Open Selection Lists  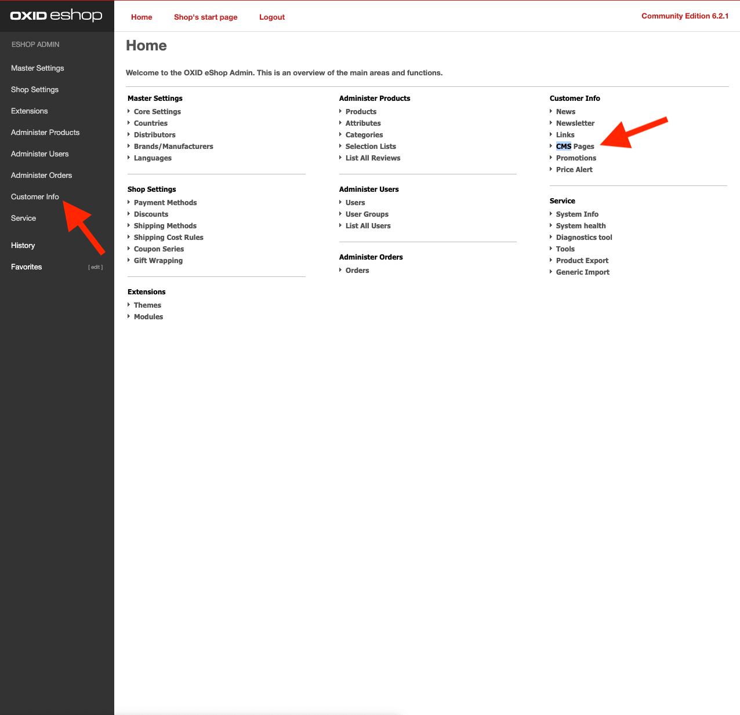click(x=371, y=146)
